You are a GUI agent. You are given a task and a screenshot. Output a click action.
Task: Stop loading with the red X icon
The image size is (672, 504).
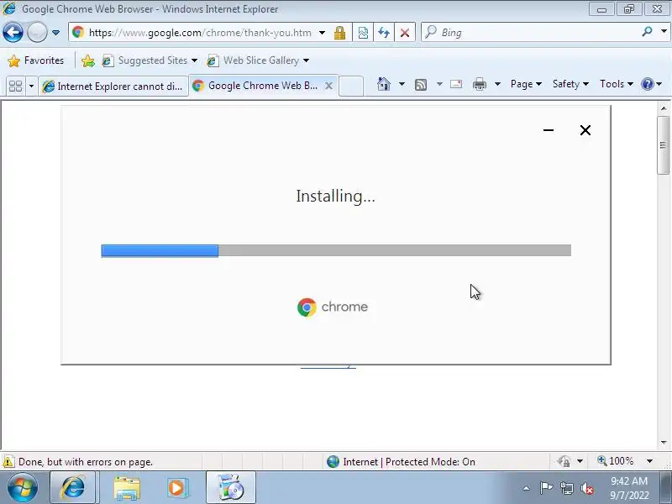pyautogui.click(x=404, y=33)
